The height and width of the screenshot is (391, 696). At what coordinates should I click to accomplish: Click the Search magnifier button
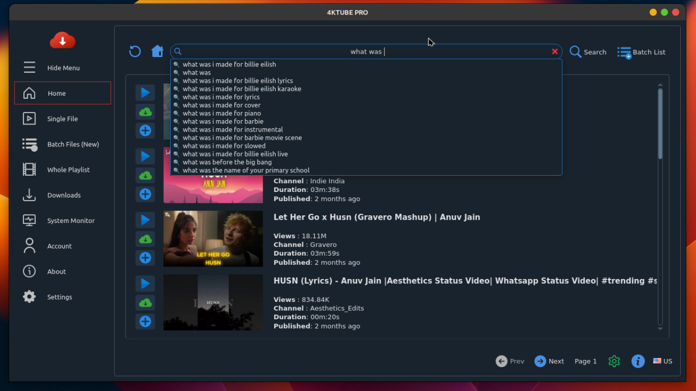coord(588,52)
